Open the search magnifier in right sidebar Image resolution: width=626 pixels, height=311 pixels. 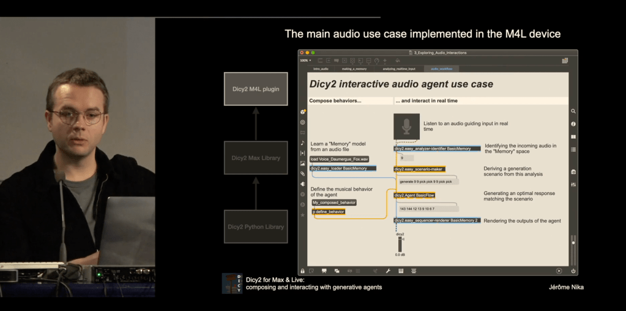[573, 112]
